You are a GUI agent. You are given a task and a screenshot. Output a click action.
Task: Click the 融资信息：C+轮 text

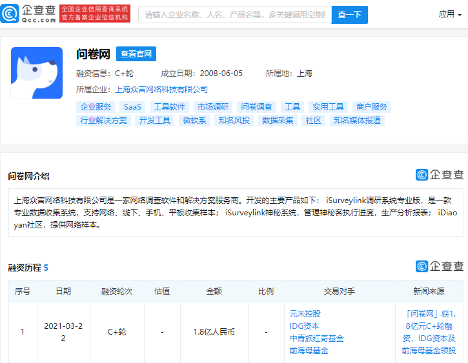pyautogui.click(x=105, y=74)
